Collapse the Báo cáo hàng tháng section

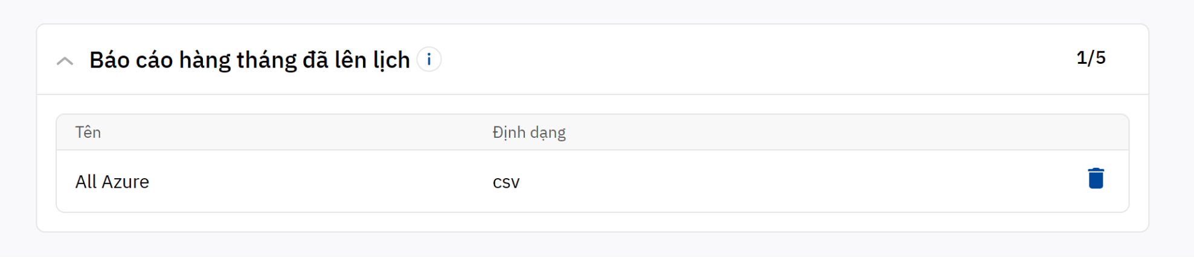click(65, 61)
